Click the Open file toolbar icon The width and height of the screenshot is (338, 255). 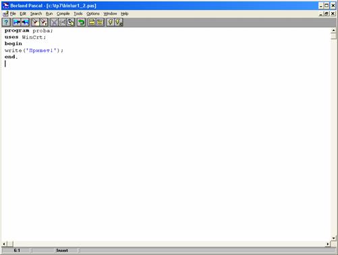(17, 22)
